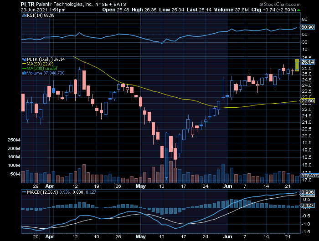The image size is (319, 241).
Task: Click the green up-arrow change indicator
Action: [298, 10]
